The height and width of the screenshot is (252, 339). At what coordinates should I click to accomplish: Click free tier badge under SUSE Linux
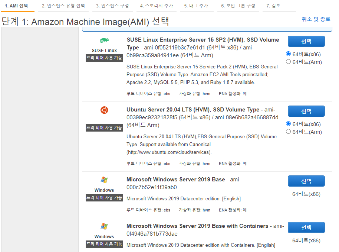click(104, 58)
